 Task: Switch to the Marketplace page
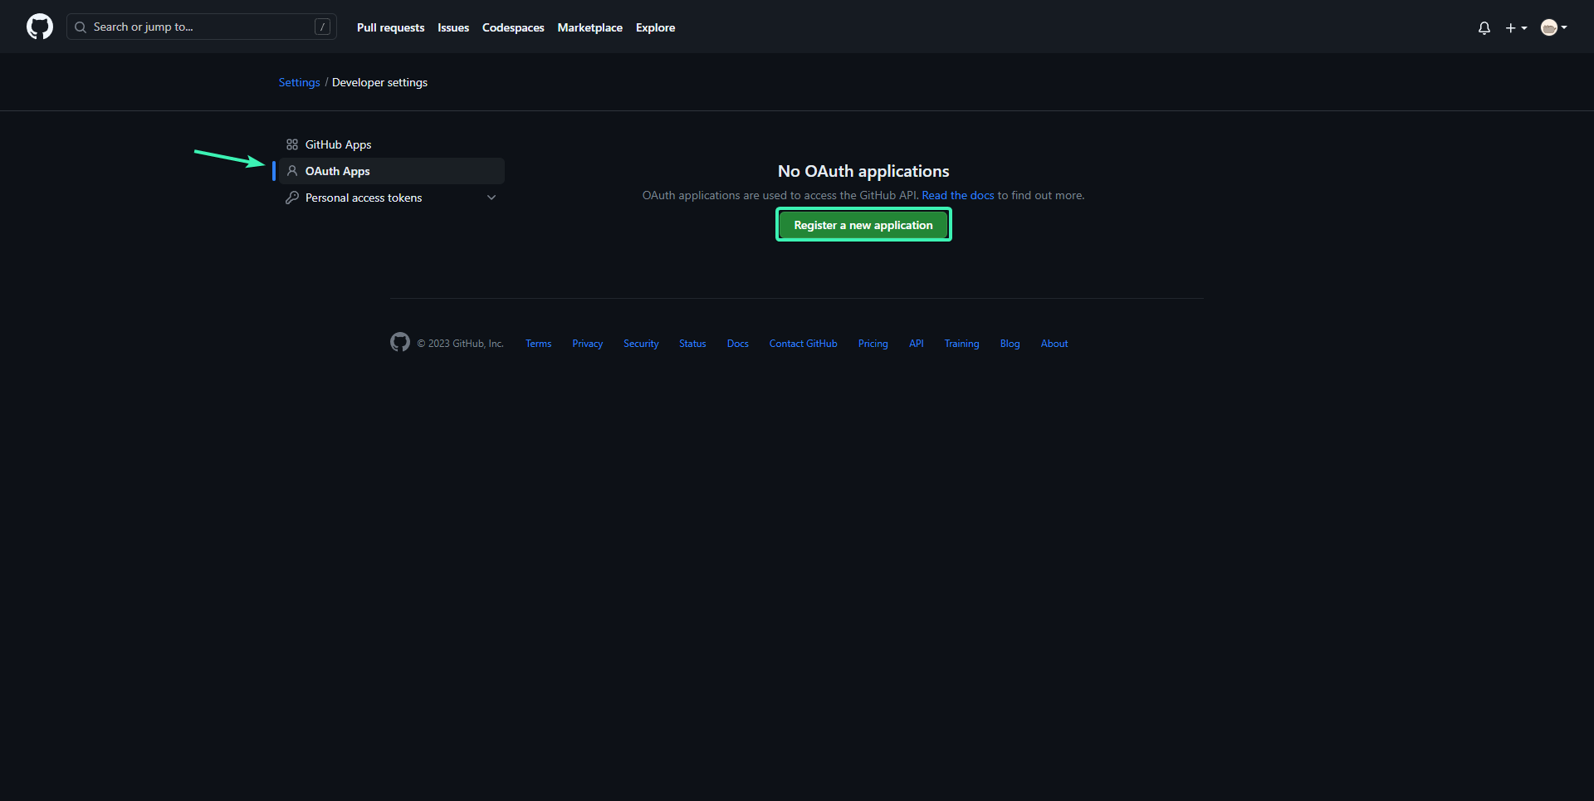(x=589, y=27)
